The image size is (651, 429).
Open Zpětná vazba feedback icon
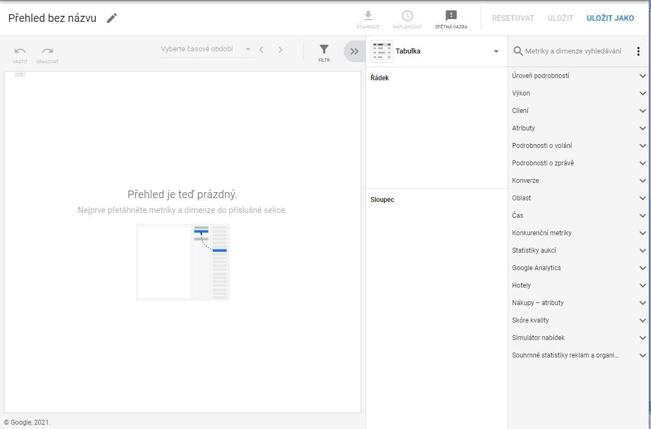tap(451, 16)
